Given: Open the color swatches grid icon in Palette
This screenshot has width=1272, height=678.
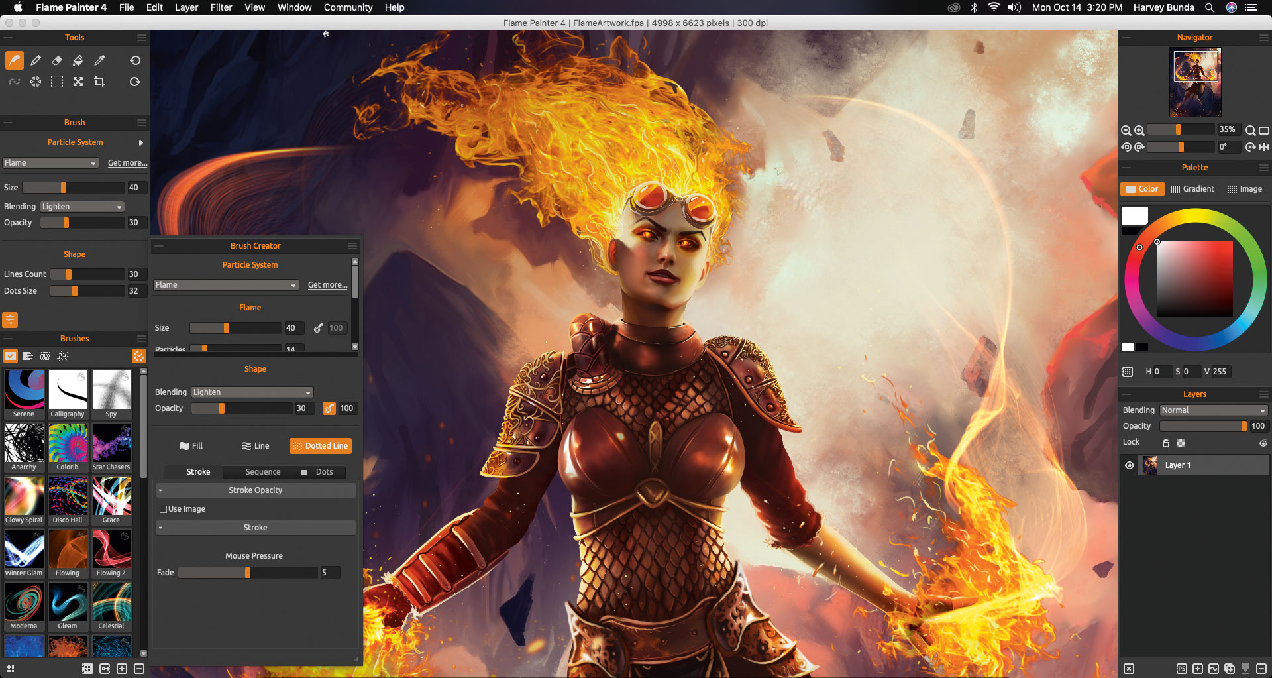Looking at the screenshot, I should (x=1128, y=372).
